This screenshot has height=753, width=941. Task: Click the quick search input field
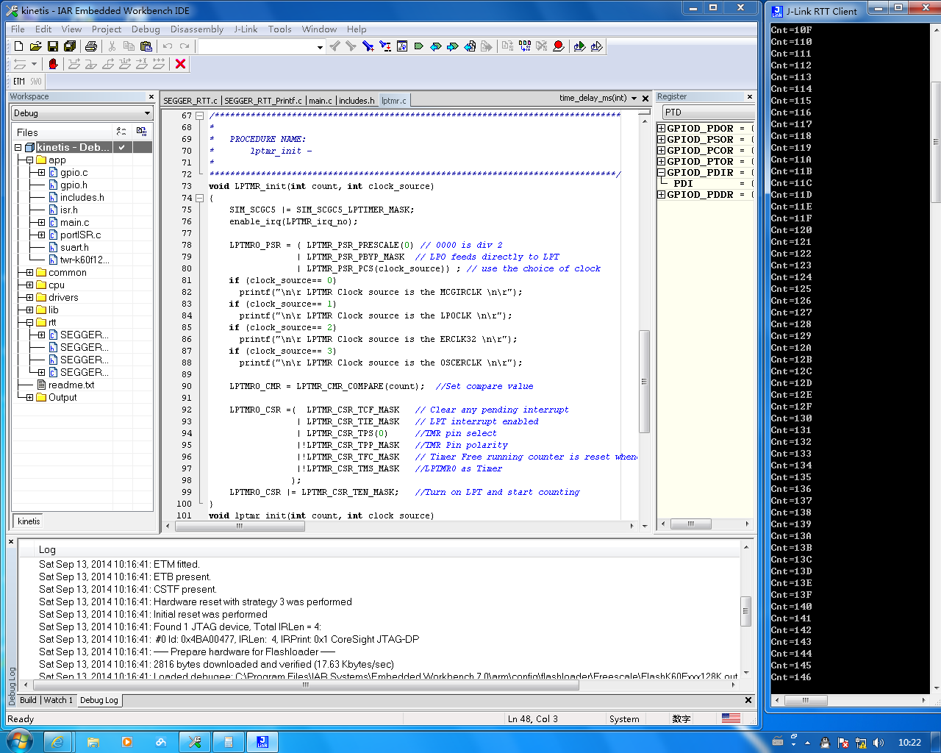pyautogui.click(x=257, y=47)
